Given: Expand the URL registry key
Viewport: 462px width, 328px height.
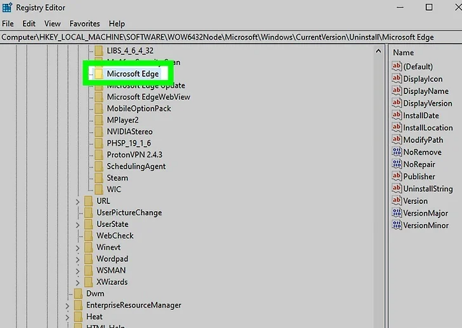Looking at the screenshot, I should (x=78, y=202).
